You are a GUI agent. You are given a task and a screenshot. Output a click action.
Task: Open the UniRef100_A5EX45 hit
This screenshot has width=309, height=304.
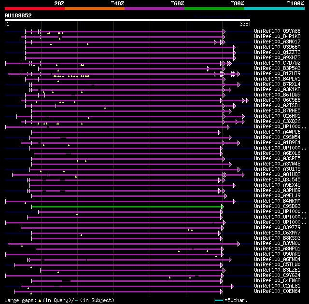pos(277,185)
